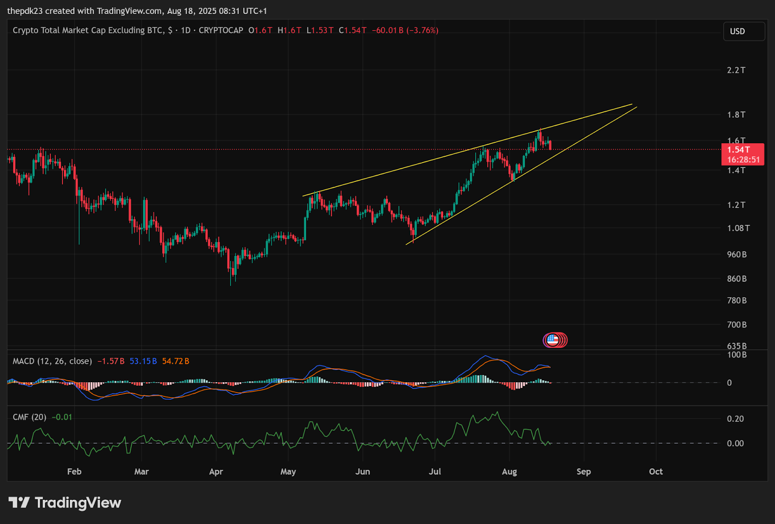Click the CRYPTOCAP exchange label

point(221,30)
